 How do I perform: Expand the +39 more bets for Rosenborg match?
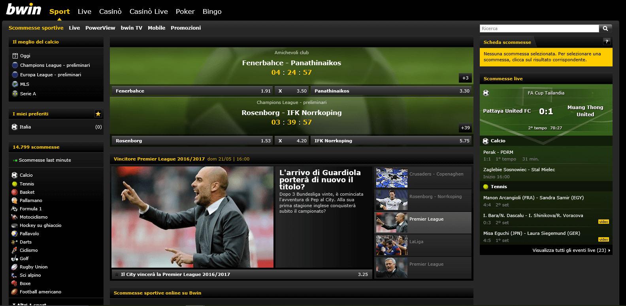[465, 128]
